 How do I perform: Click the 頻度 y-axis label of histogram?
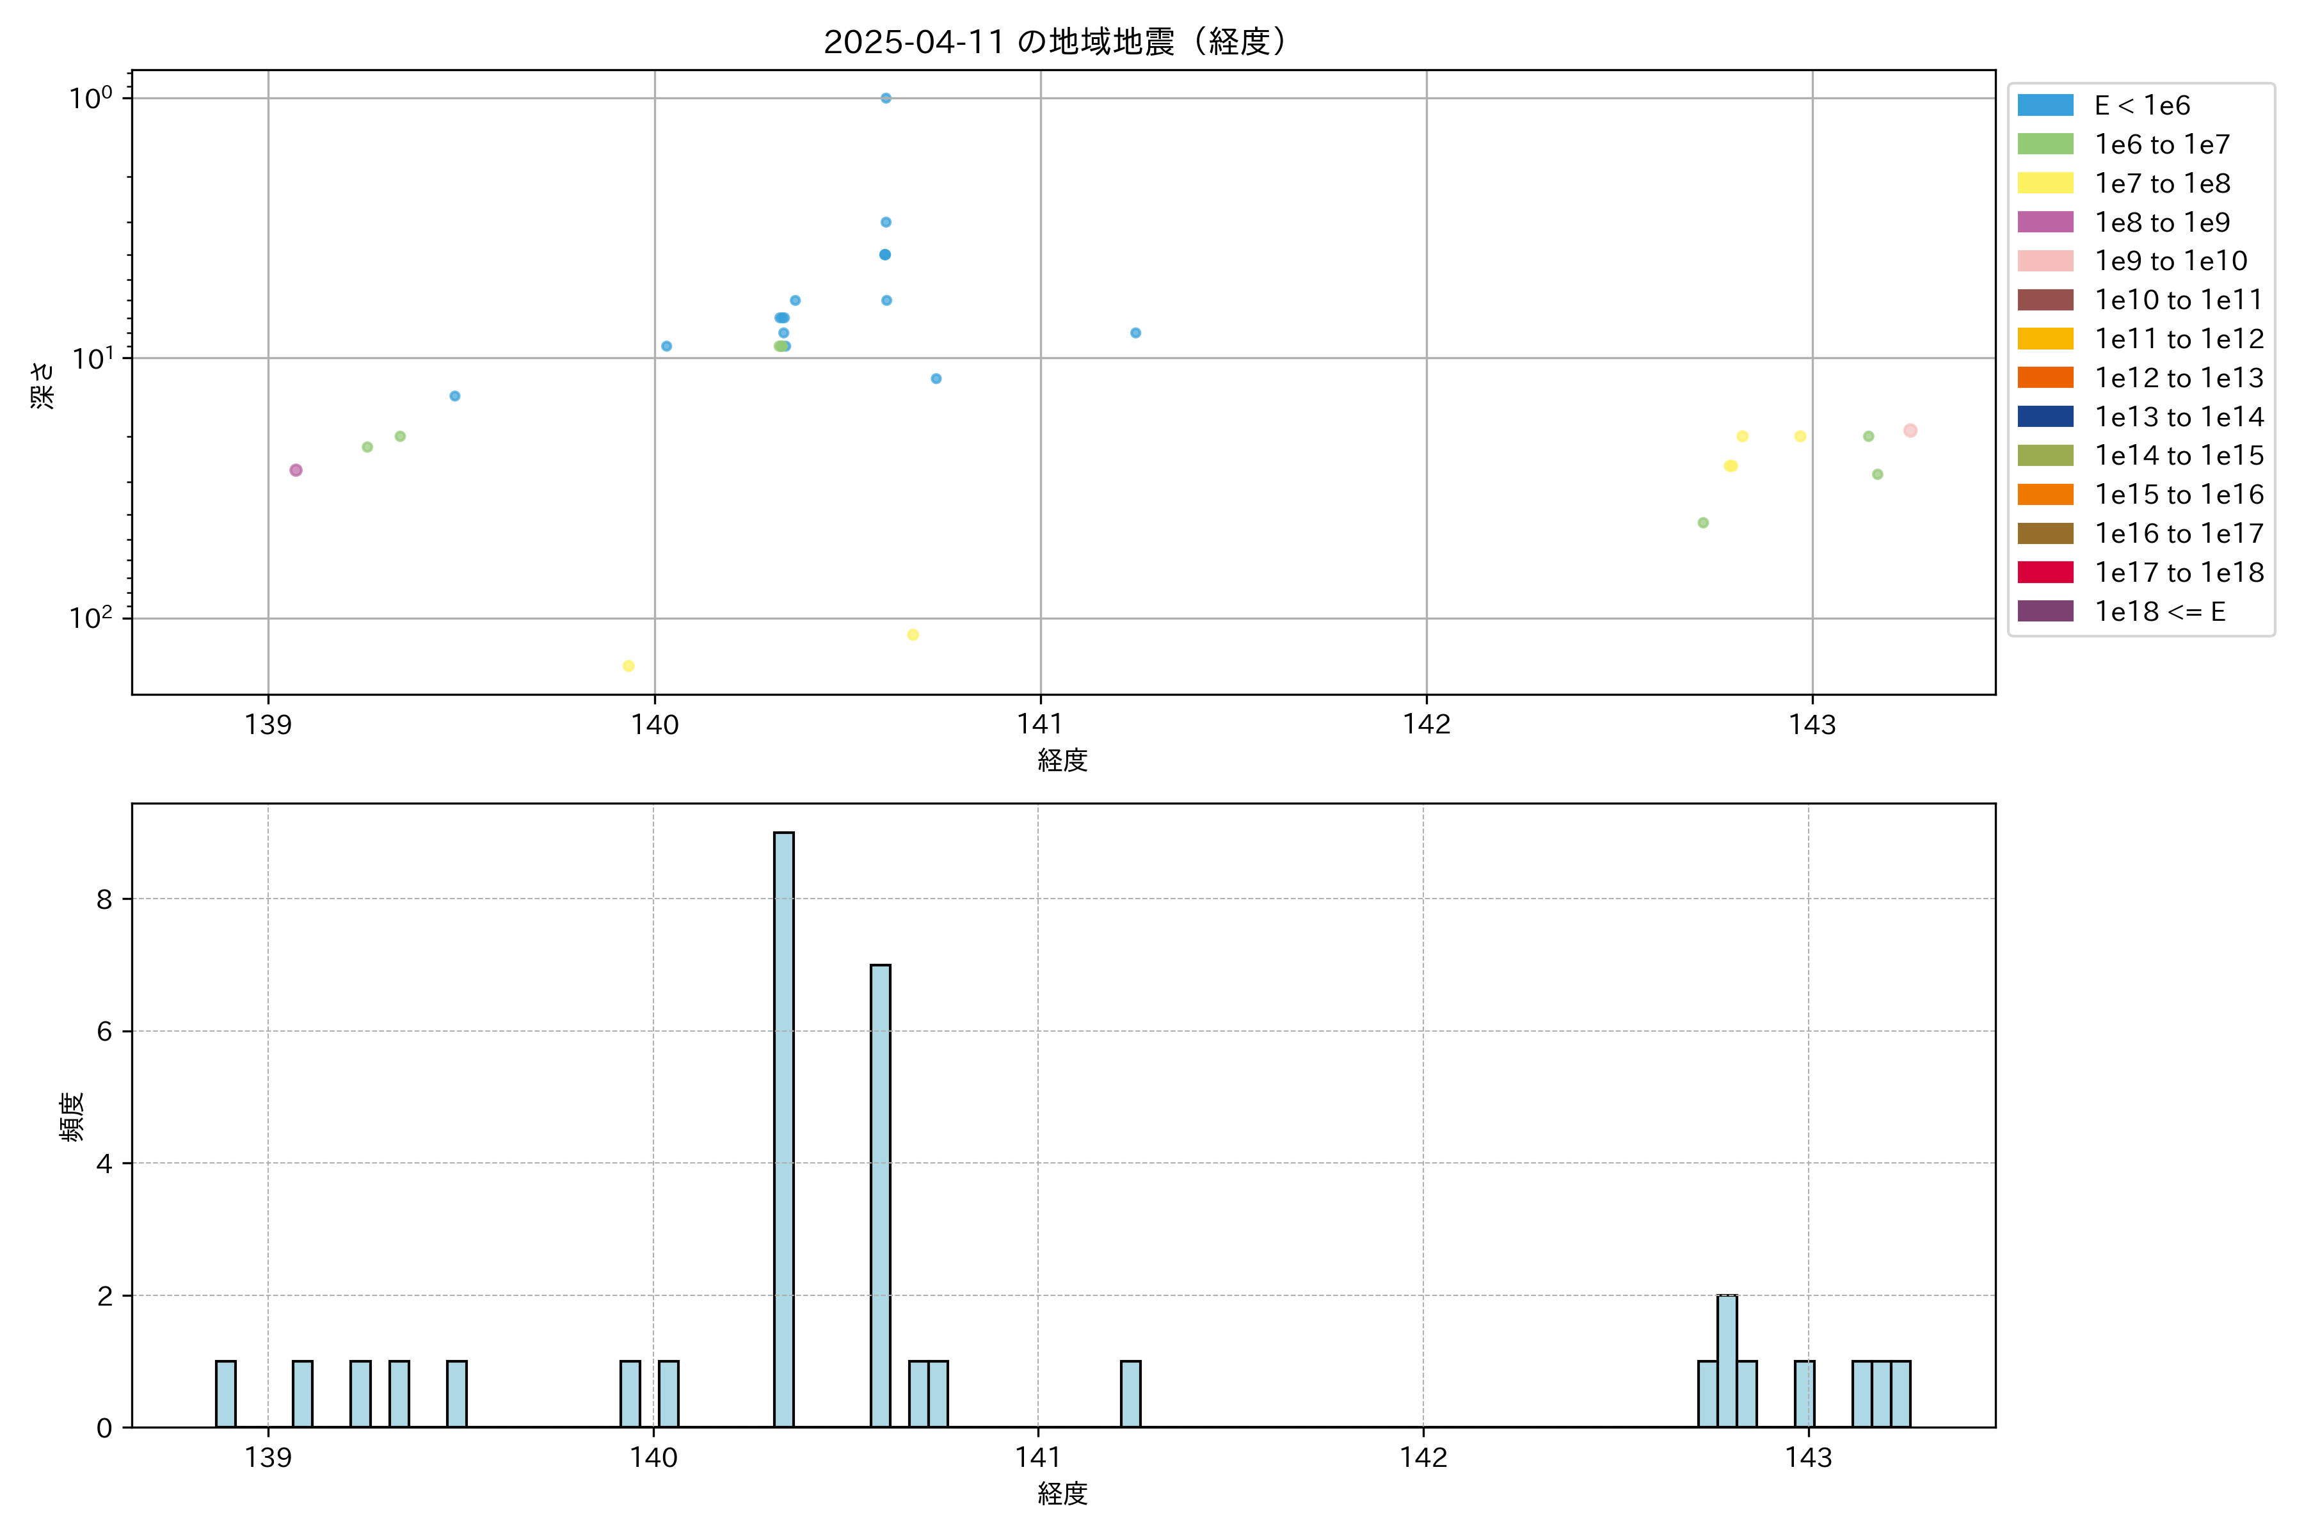point(72,1117)
